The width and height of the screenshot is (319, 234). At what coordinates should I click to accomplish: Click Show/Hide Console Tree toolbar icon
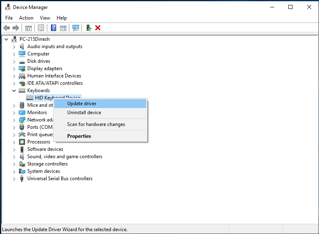tap(28, 28)
